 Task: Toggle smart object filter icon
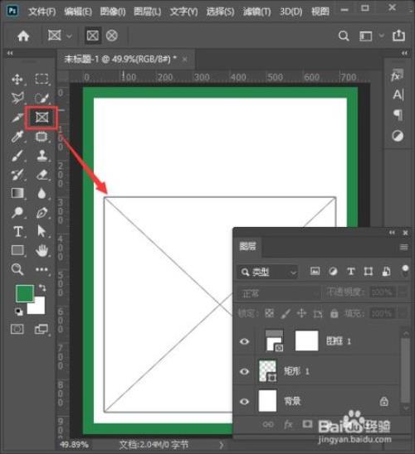386,271
